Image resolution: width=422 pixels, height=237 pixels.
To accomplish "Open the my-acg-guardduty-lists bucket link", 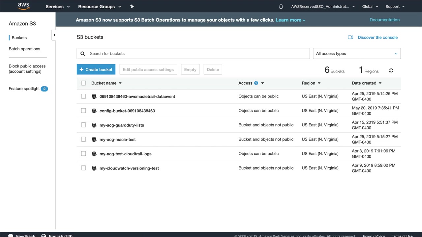I will [x=122, y=125].
